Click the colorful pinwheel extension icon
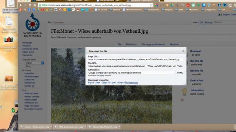The image size is (236, 132). tap(156, 5)
